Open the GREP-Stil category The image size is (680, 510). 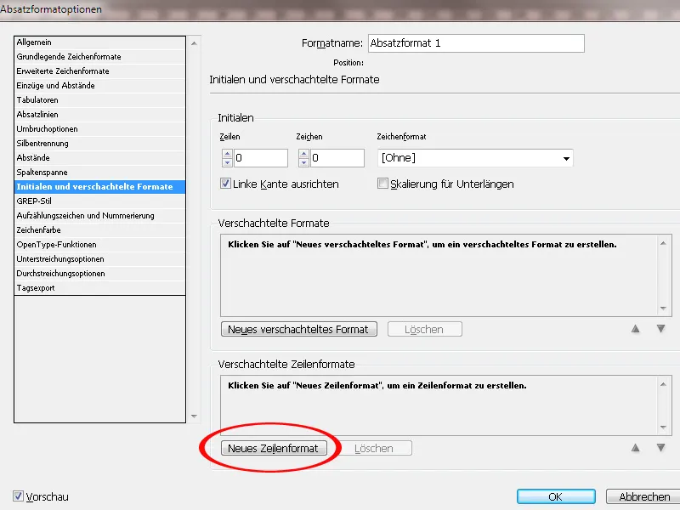tap(99, 201)
